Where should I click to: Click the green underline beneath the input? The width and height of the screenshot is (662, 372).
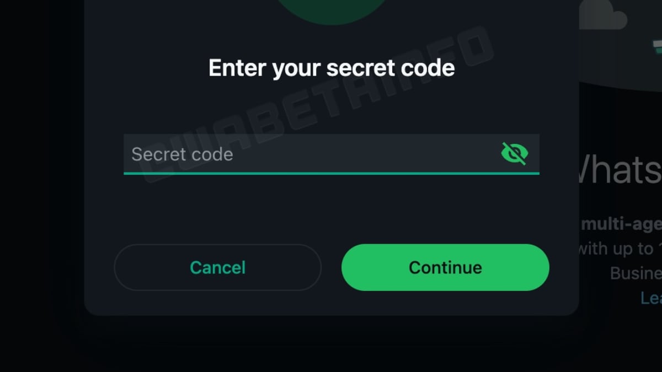[331, 173]
